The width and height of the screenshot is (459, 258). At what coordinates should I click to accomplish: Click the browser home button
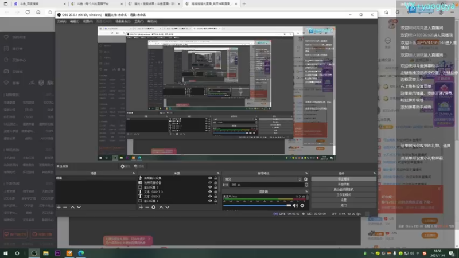pos(38,12)
